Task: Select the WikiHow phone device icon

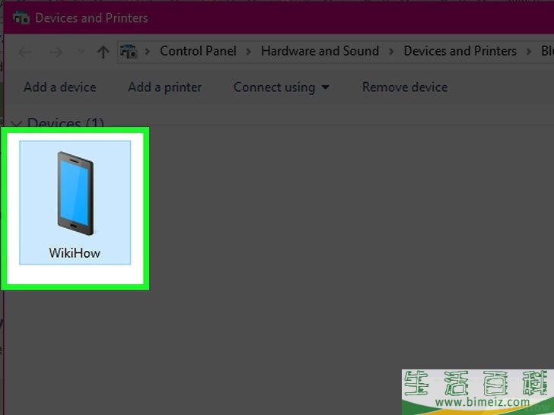Action: point(75,194)
